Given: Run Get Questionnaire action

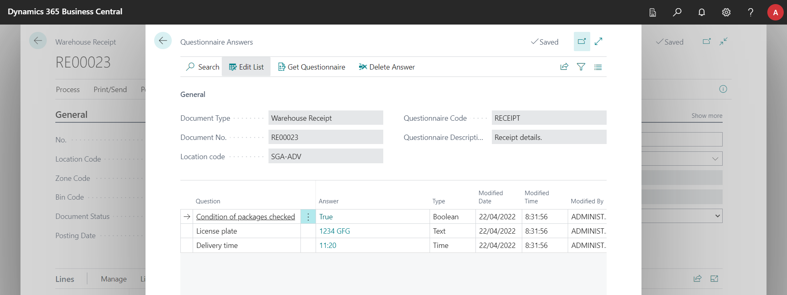Looking at the screenshot, I should [x=312, y=67].
